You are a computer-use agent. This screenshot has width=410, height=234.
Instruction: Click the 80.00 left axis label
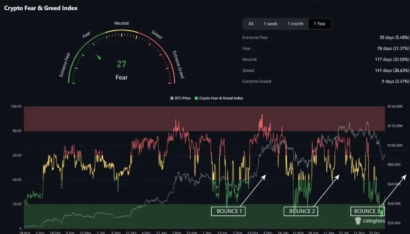[x=17, y=131]
